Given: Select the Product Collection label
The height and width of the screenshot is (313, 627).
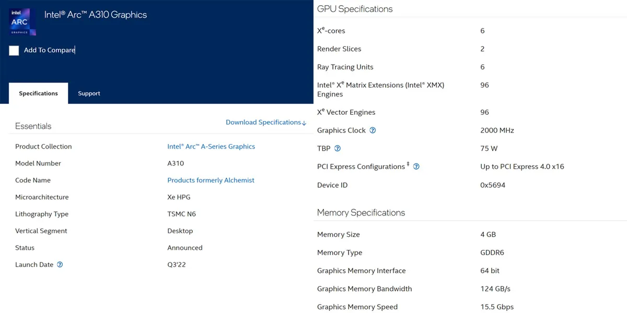Looking at the screenshot, I should coord(43,147).
